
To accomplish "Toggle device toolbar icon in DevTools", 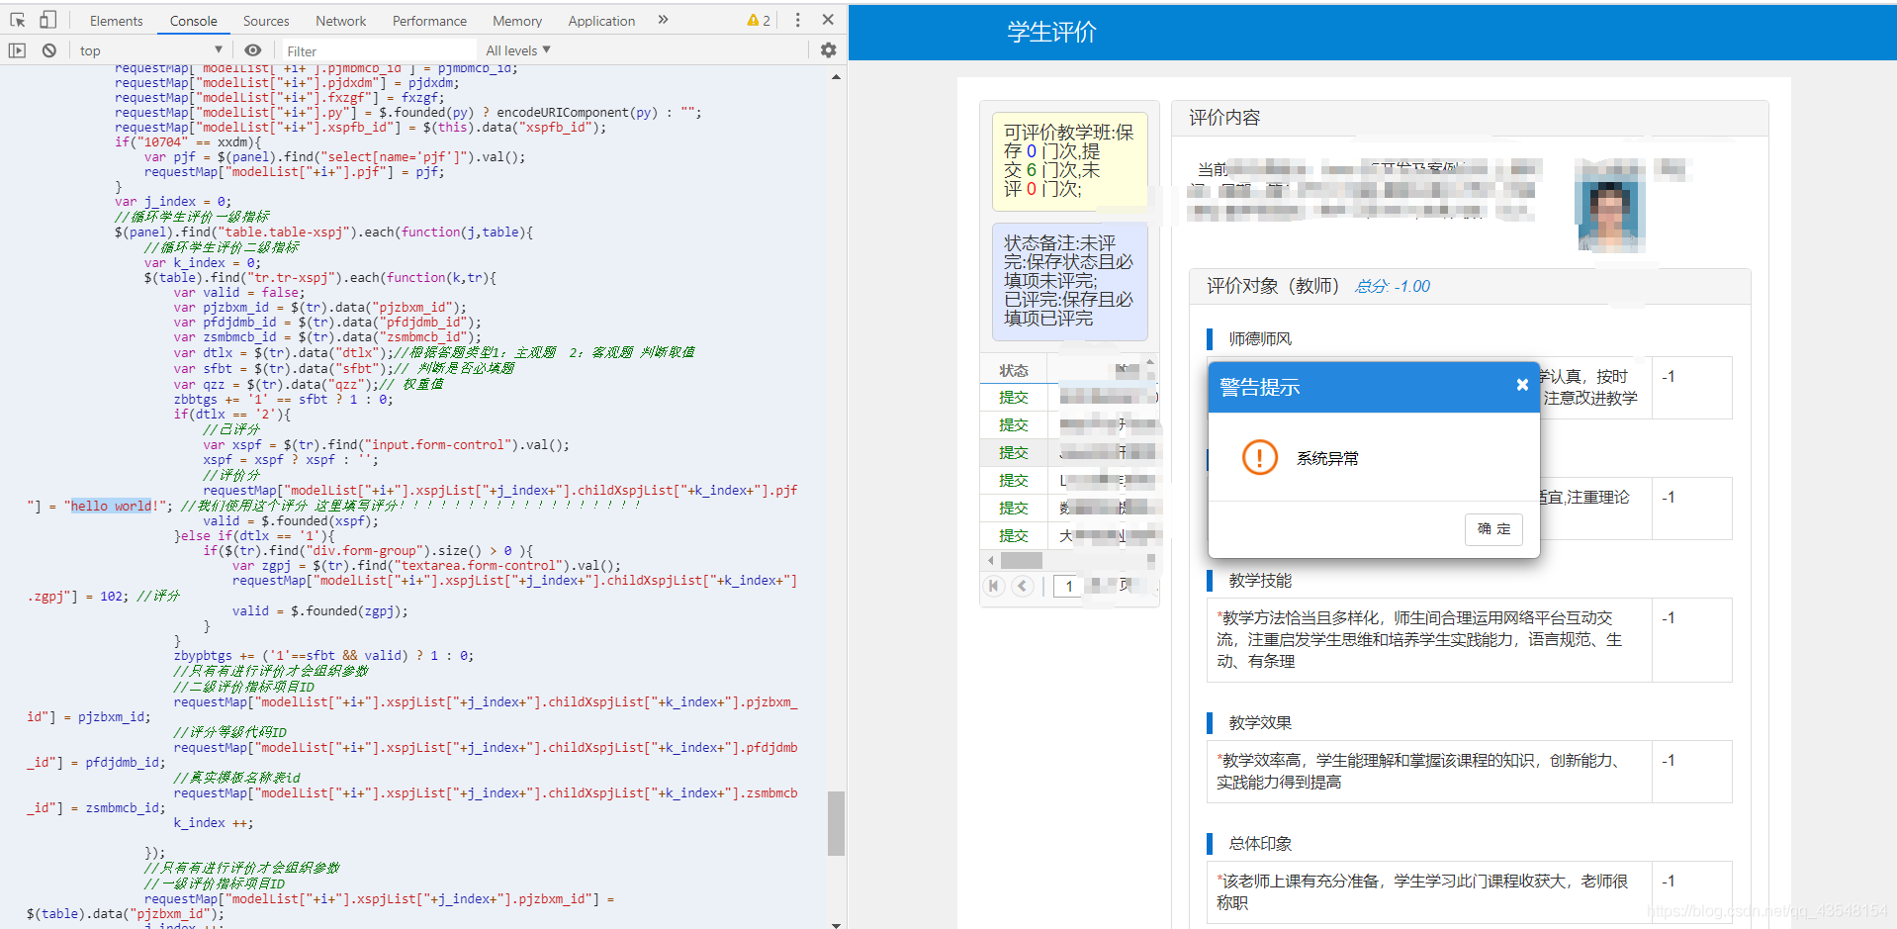I will (x=47, y=20).
